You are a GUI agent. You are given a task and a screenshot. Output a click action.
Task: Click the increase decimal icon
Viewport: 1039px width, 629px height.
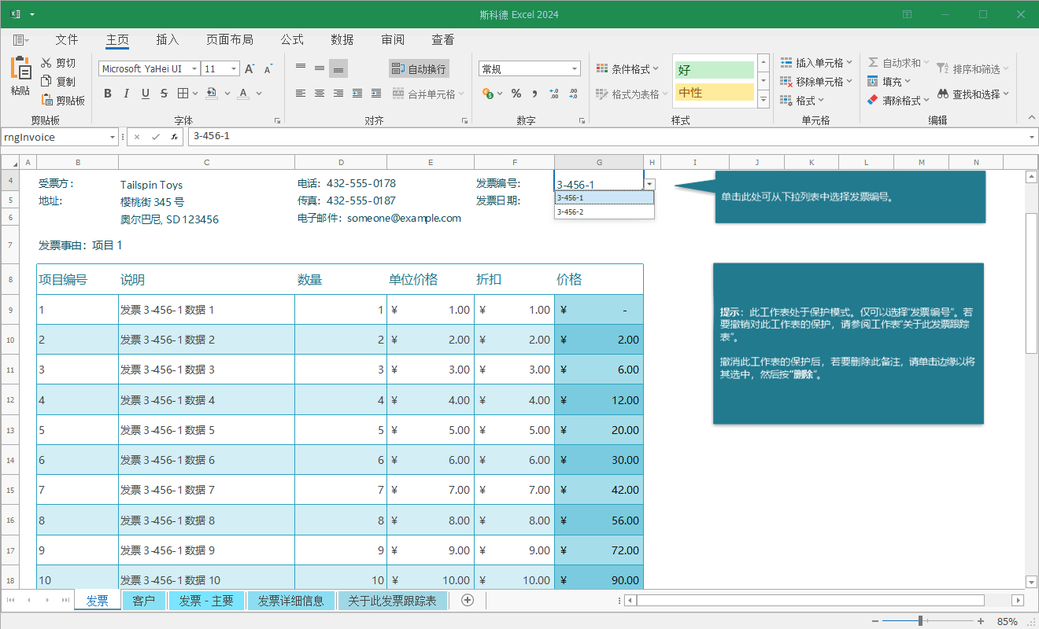click(x=554, y=94)
